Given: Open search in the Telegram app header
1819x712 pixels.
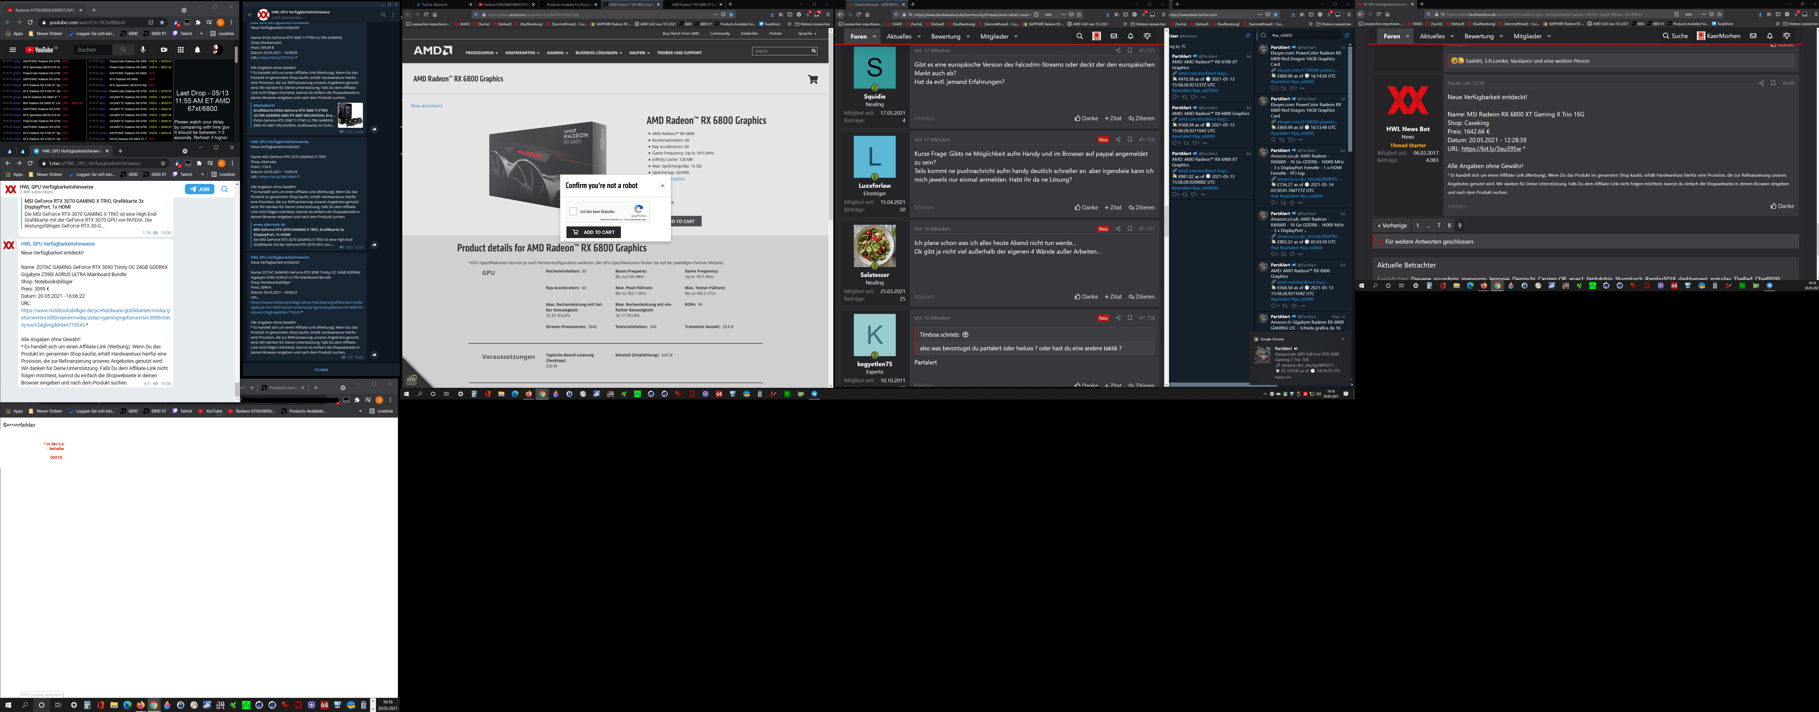Looking at the screenshot, I should (383, 14).
